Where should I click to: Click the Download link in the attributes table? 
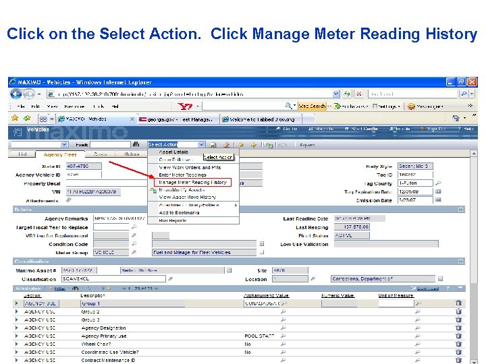click(x=427, y=289)
